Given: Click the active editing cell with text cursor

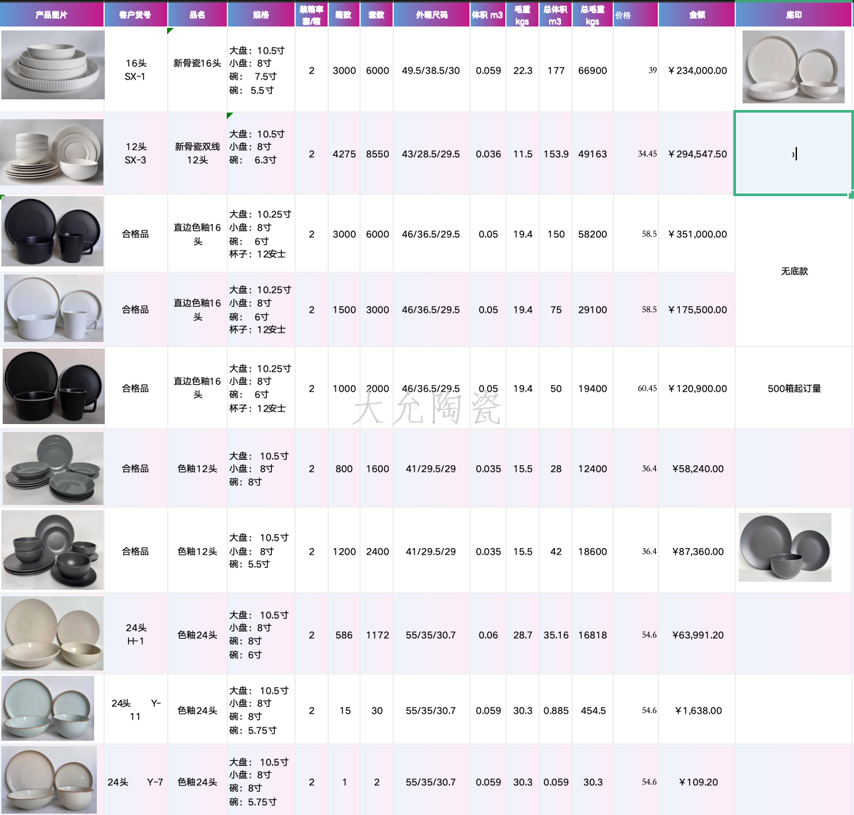Looking at the screenshot, I should [793, 154].
